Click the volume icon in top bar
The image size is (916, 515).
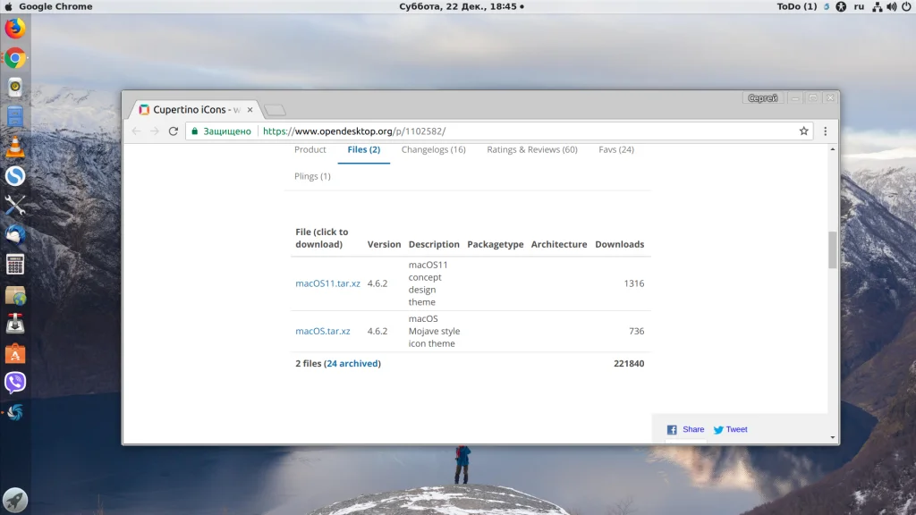[x=892, y=6]
